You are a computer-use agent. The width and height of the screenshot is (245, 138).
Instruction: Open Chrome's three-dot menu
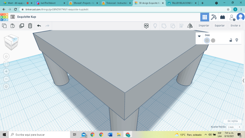tap(241, 9)
